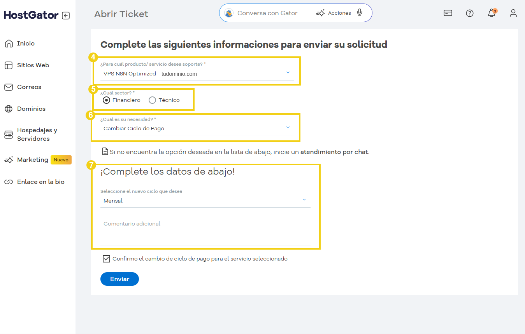The height and width of the screenshot is (334, 525).
Task: Select Dominios from the sidebar
Action: click(32, 108)
